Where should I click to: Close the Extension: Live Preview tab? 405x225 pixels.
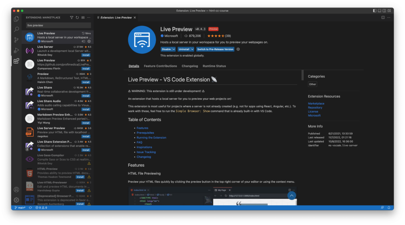point(134,17)
